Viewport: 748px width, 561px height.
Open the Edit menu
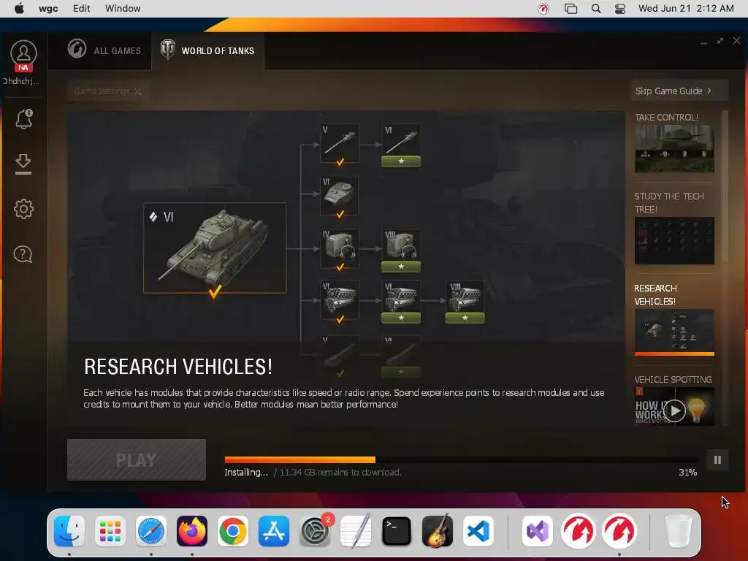click(82, 9)
